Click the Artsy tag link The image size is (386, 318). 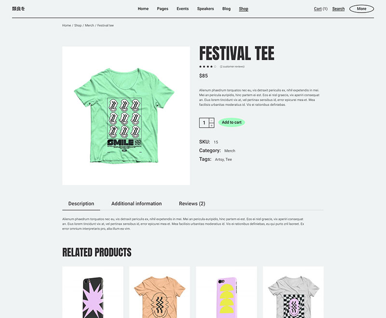coord(219,159)
